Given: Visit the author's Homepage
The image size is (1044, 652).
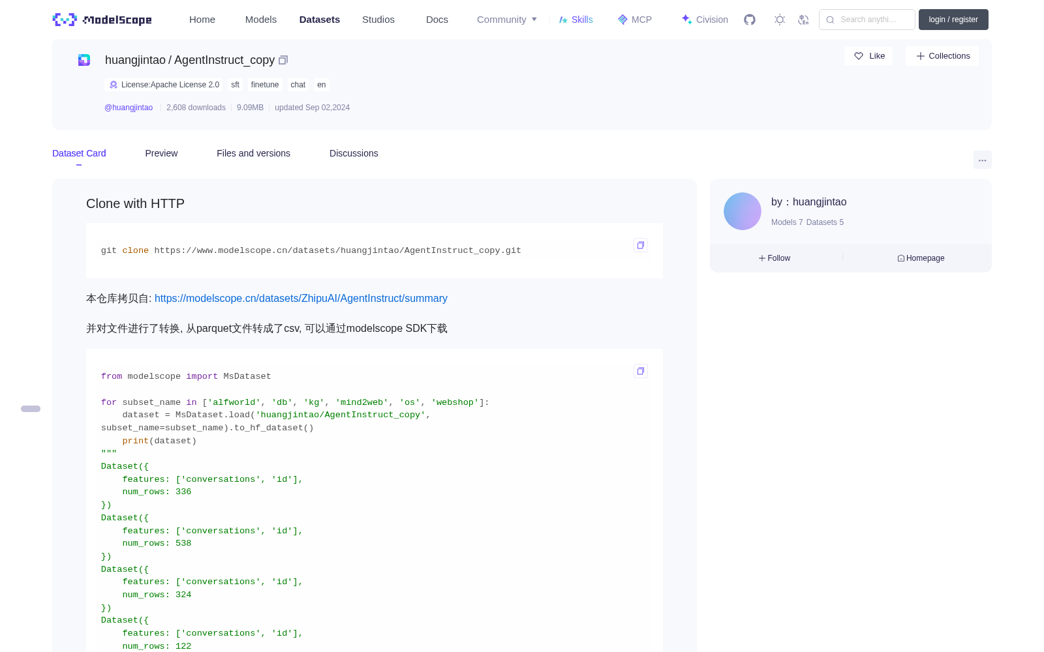Looking at the screenshot, I should click(921, 258).
